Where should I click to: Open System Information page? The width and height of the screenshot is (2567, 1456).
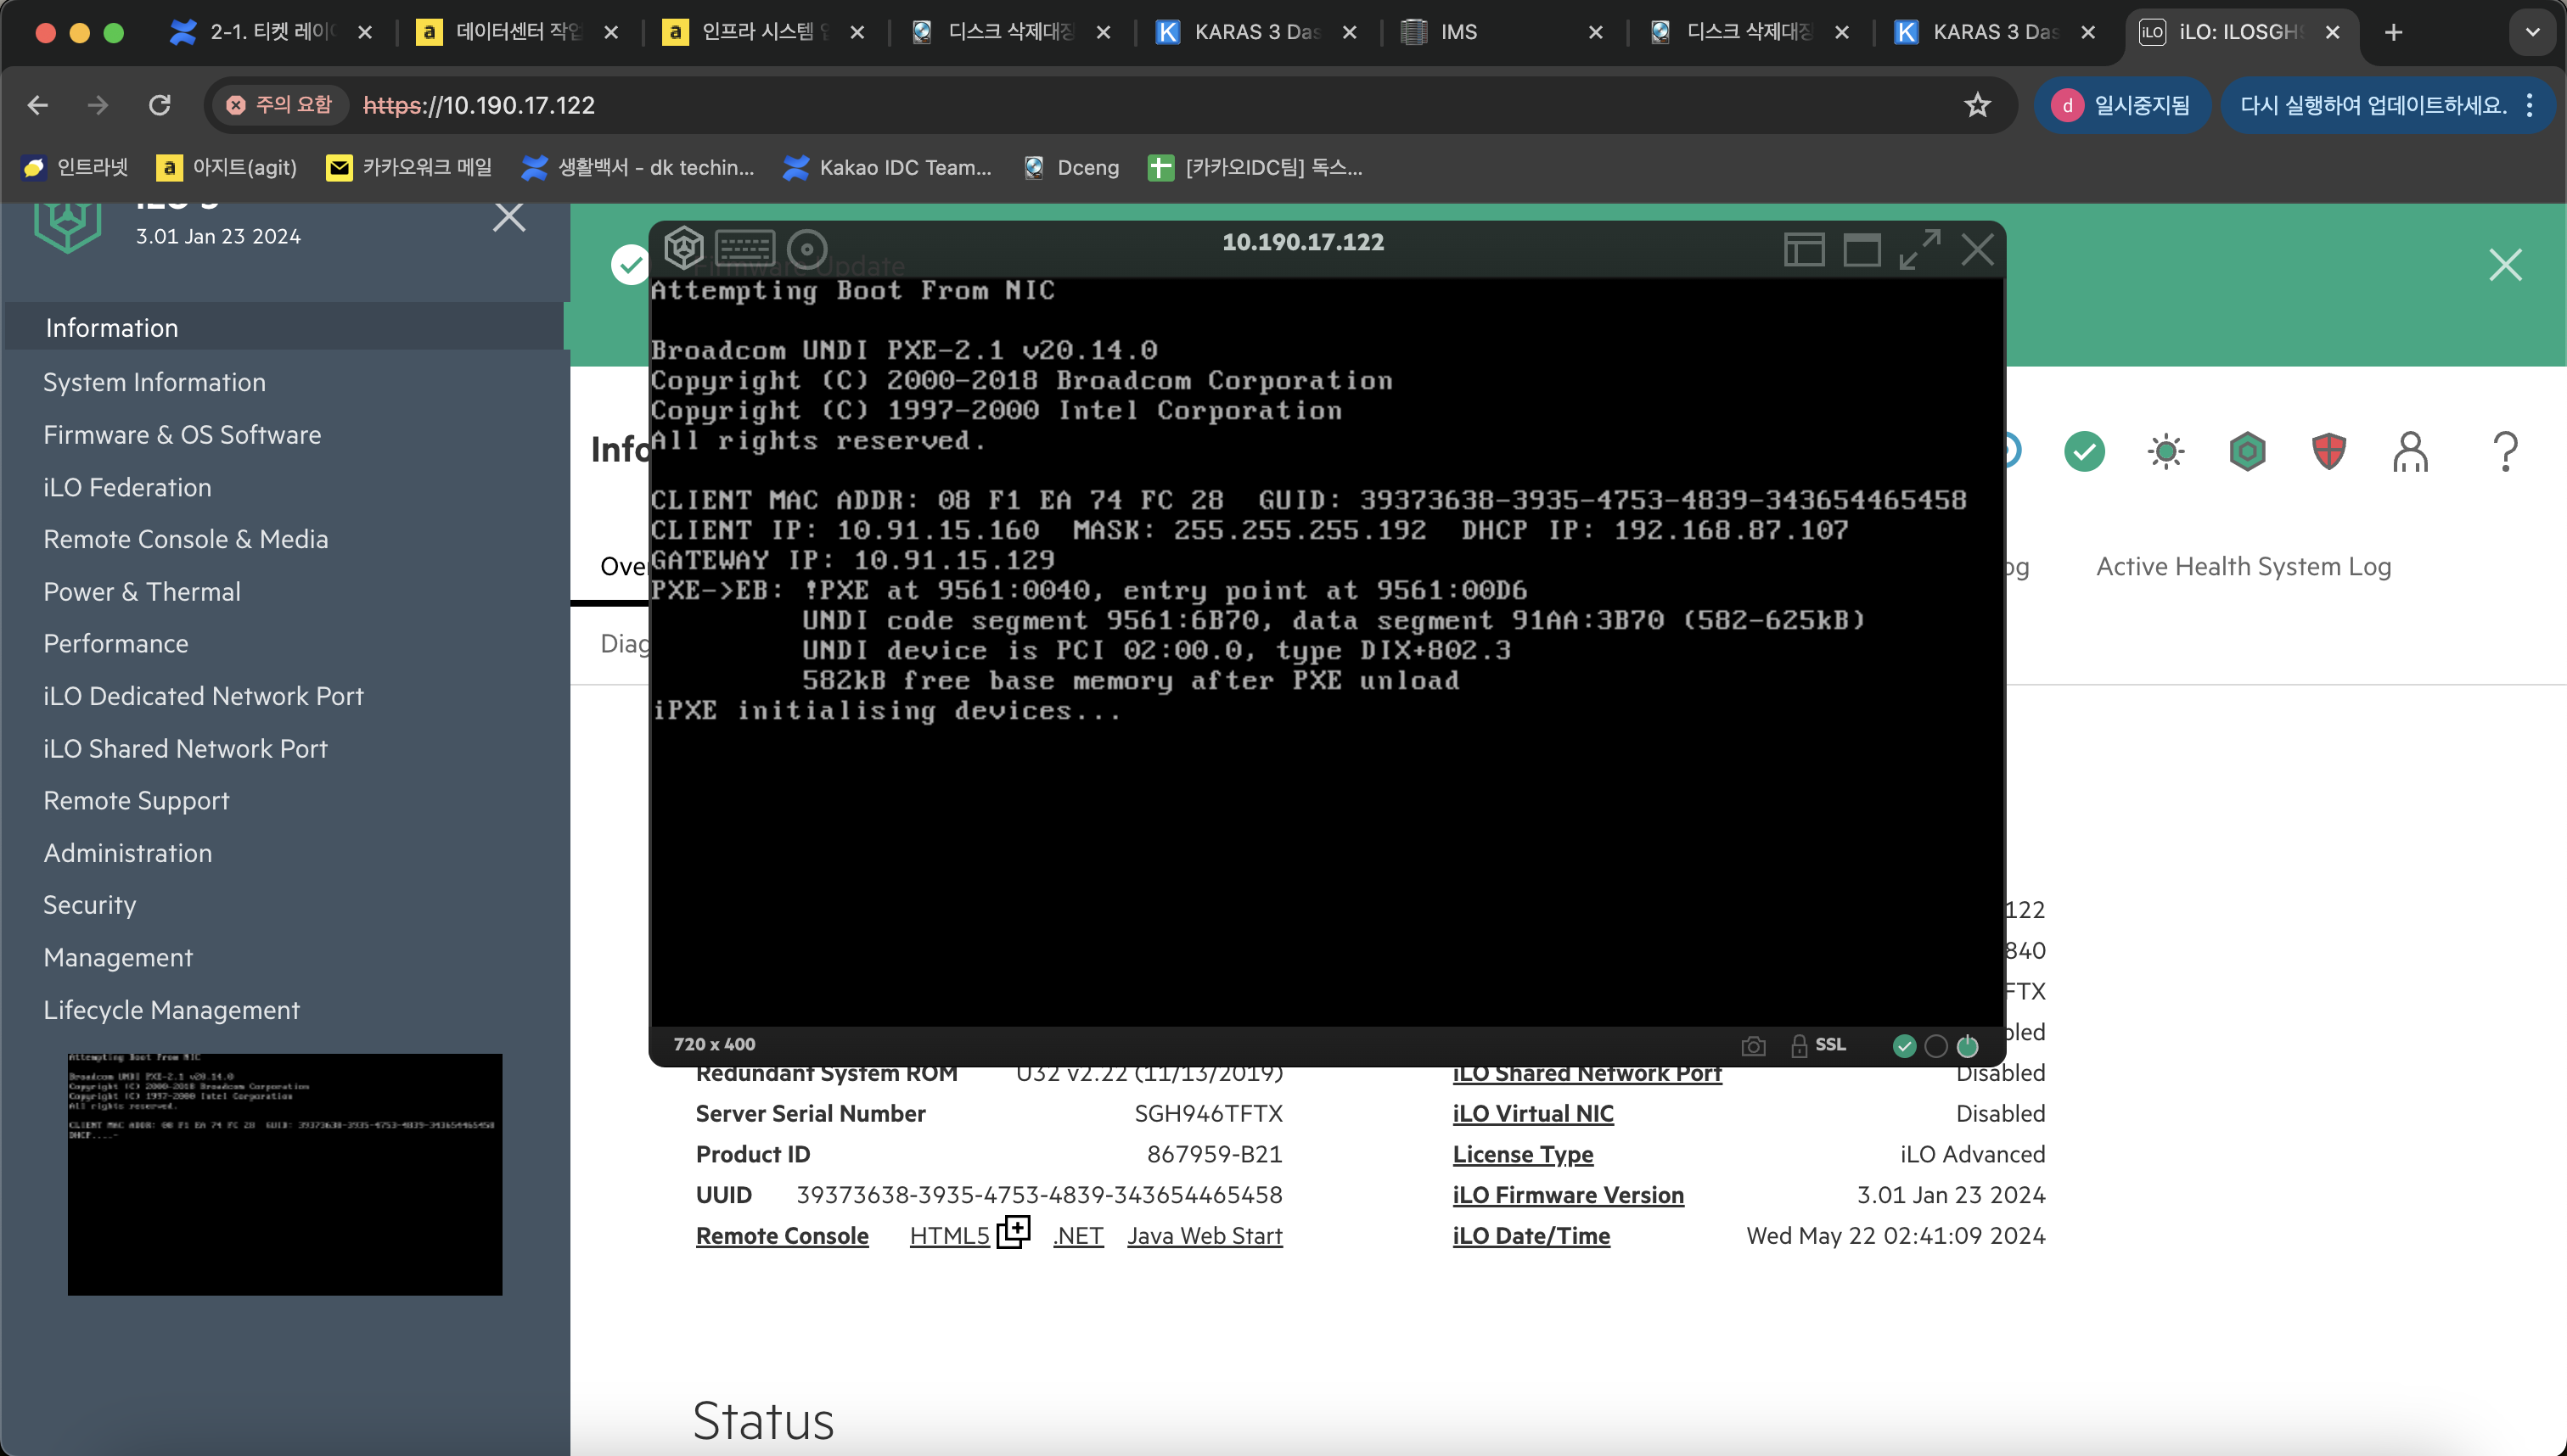tap(154, 382)
